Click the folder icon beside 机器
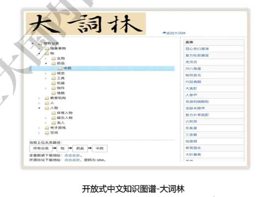This screenshot has height=197, width=275. 53,83
